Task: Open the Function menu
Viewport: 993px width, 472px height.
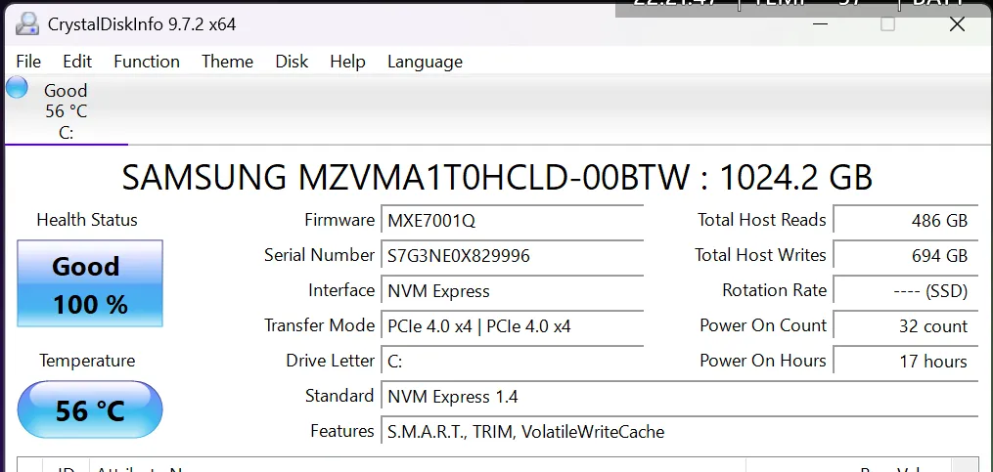Action: [147, 62]
